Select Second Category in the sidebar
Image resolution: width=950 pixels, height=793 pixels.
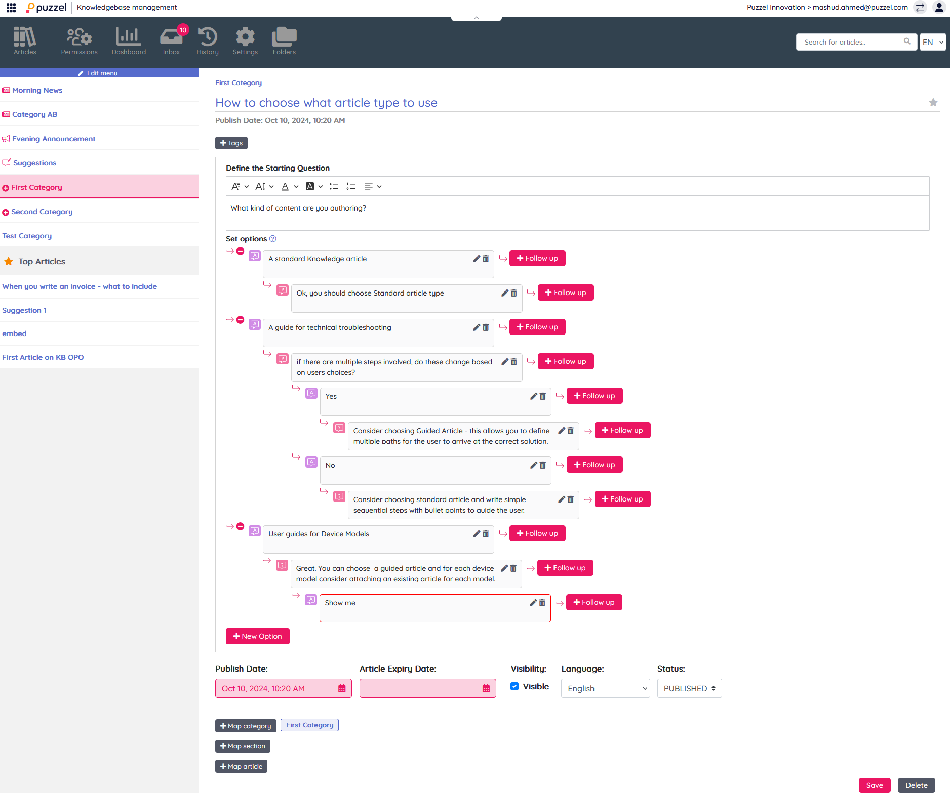pos(42,212)
